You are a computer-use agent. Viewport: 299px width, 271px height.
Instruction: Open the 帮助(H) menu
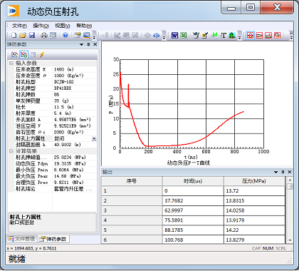click(84, 26)
